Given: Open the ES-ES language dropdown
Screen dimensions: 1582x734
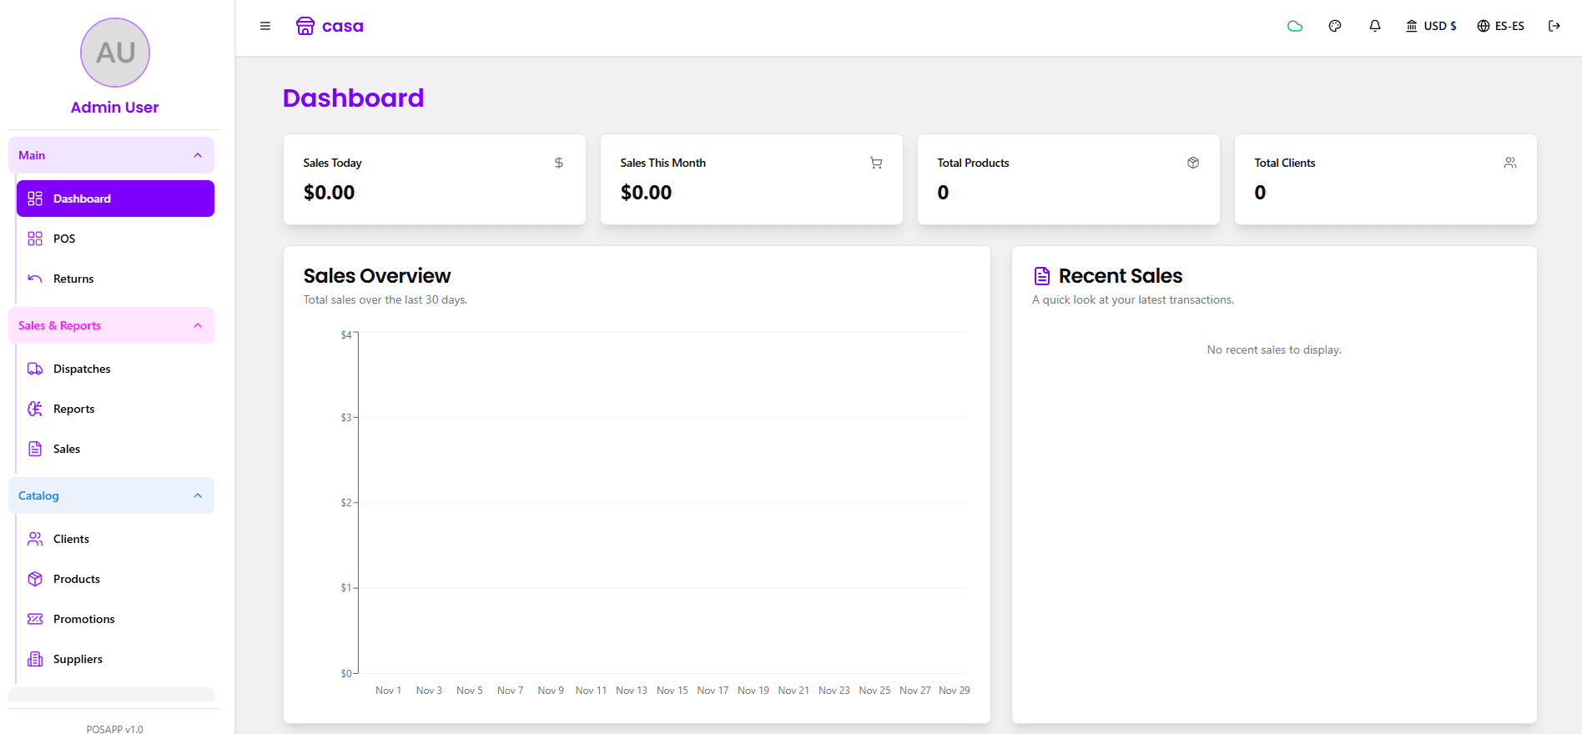Looking at the screenshot, I should point(1500,26).
